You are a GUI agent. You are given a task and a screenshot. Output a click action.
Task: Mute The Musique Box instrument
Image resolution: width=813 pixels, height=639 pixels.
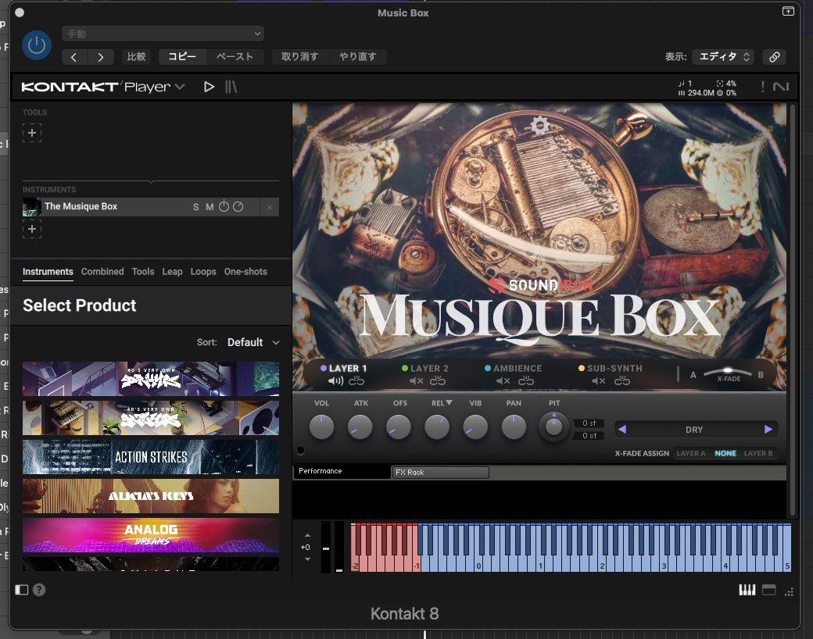click(x=210, y=207)
